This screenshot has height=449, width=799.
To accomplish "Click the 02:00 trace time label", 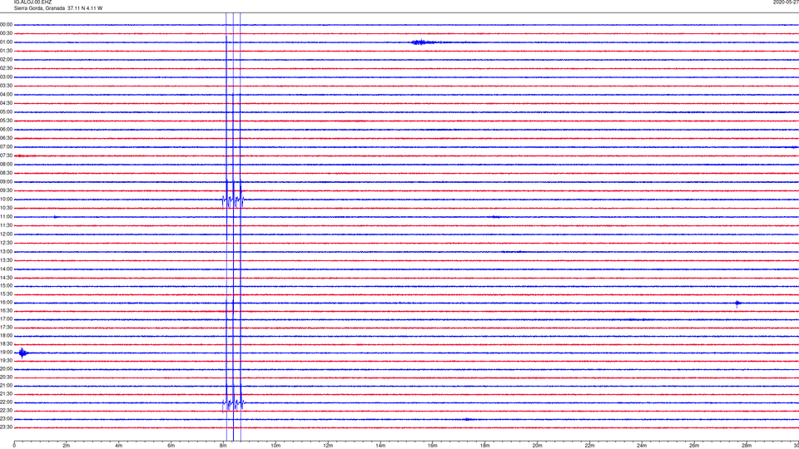I will [6, 60].
